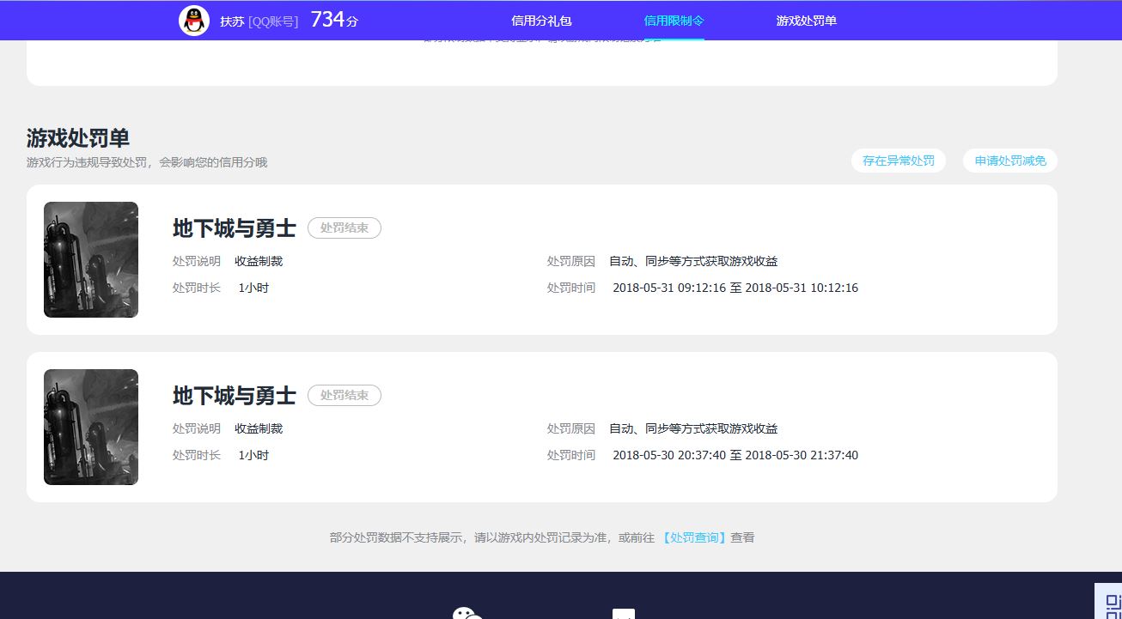The width and height of the screenshot is (1122, 619).
Task: Click the 734分 credit score
Action: (334, 20)
